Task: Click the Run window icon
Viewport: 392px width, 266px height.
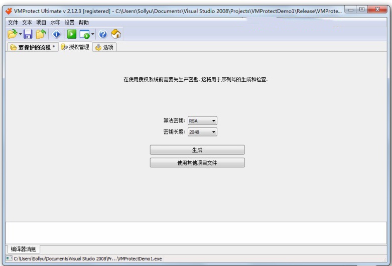Action: coord(84,34)
